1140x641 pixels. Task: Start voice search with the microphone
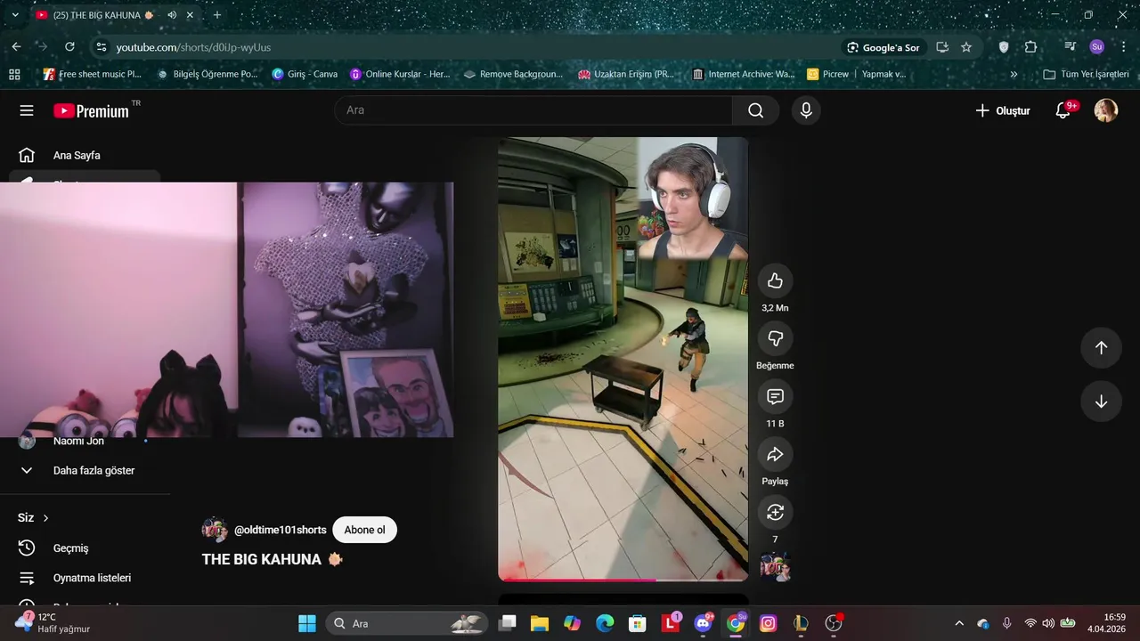pyautogui.click(x=806, y=110)
